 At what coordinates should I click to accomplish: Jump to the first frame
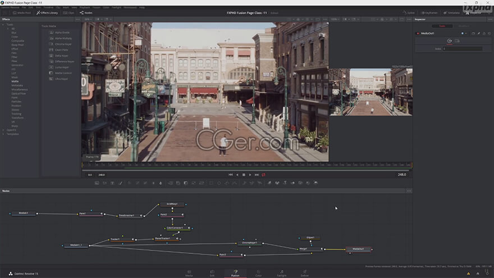[231, 175]
